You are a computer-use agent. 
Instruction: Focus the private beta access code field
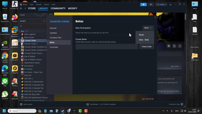(x=107, y=47)
